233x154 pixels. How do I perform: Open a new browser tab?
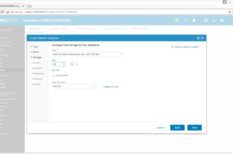tap(29, 6)
